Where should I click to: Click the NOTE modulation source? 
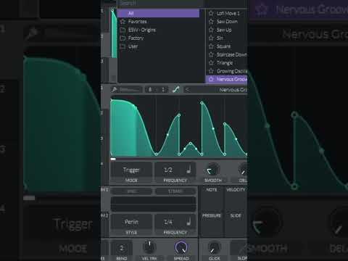click(212, 190)
